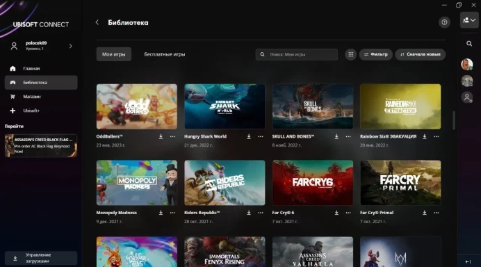Click the search magnifier inside search field
481x267 pixels.
[262, 54]
